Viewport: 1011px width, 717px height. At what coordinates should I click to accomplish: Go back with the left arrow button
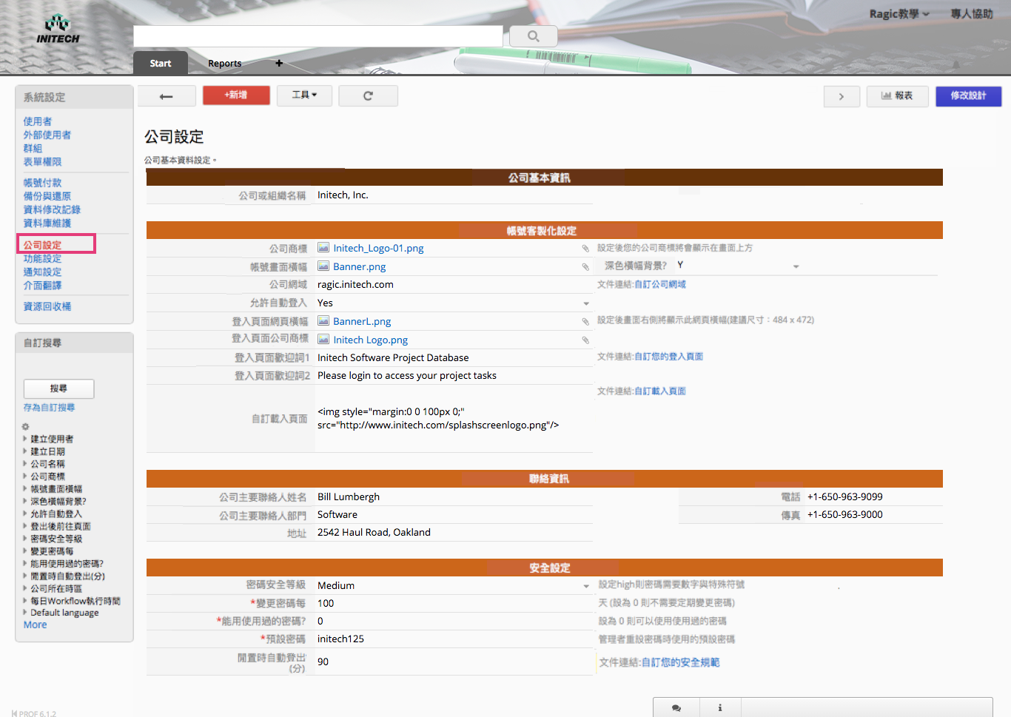167,96
